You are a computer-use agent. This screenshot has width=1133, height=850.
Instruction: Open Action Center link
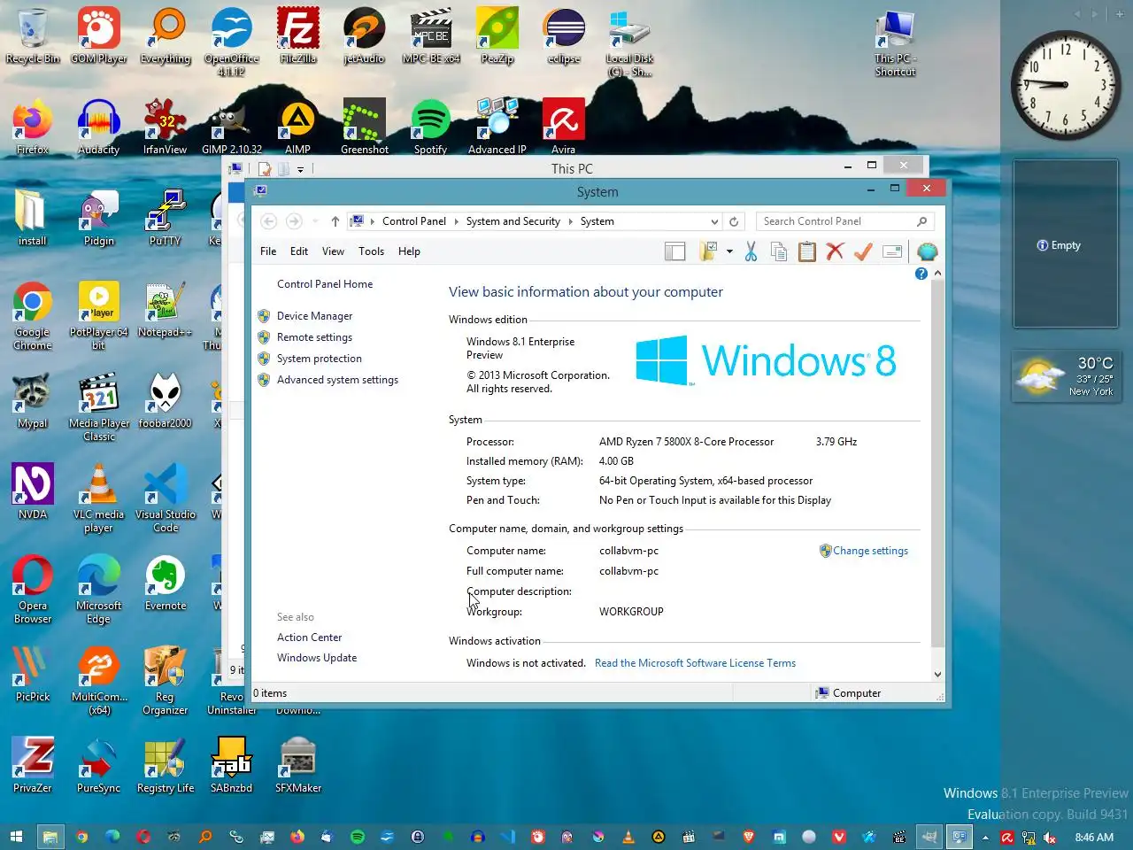coord(309,637)
